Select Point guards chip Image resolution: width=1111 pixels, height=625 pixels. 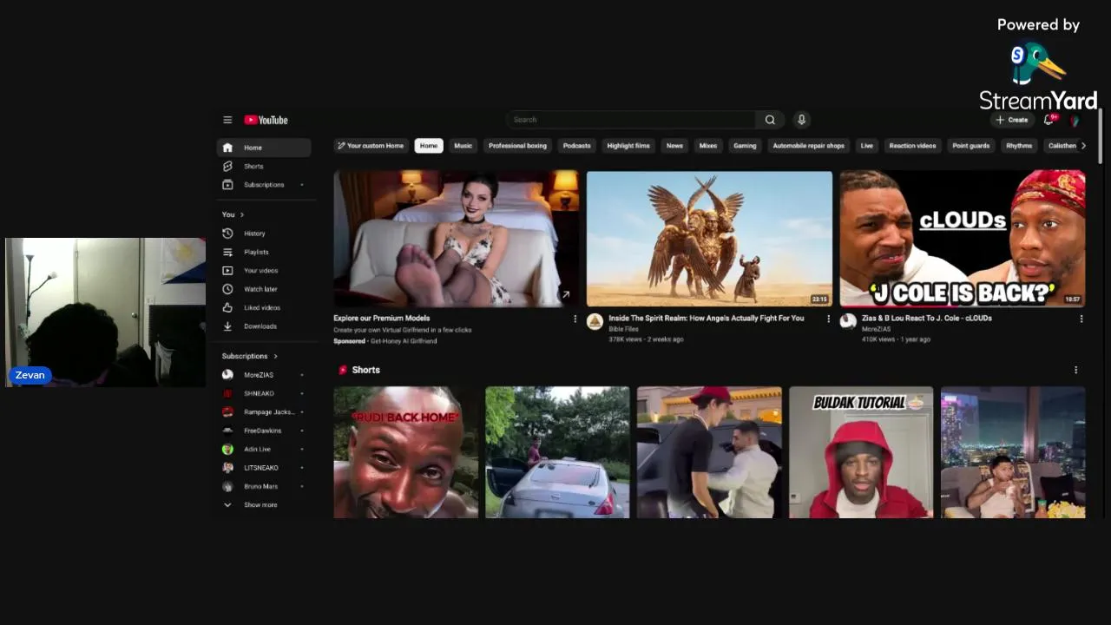[x=970, y=146]
